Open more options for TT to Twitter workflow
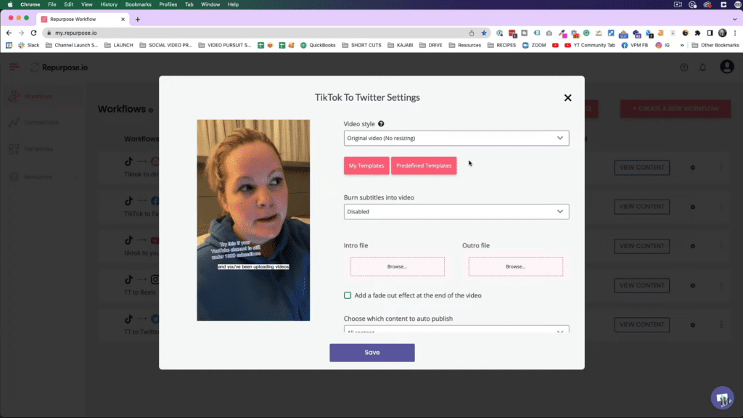 point(721,324)
